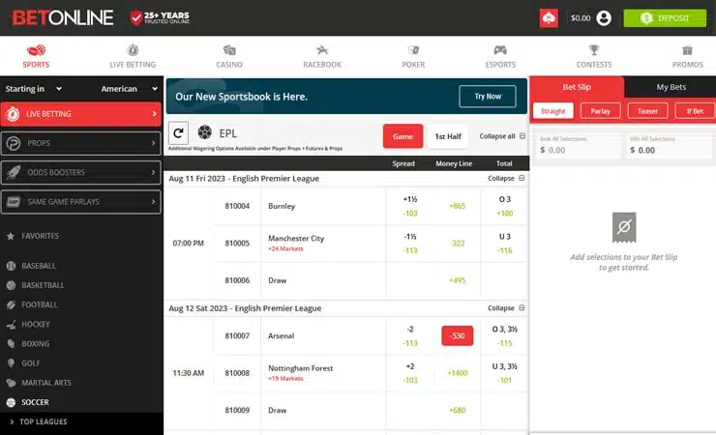The width and height of the screenshot is (716, 435).
Task: Click the Risk All Selections amount field
Action: click(577, 149)
